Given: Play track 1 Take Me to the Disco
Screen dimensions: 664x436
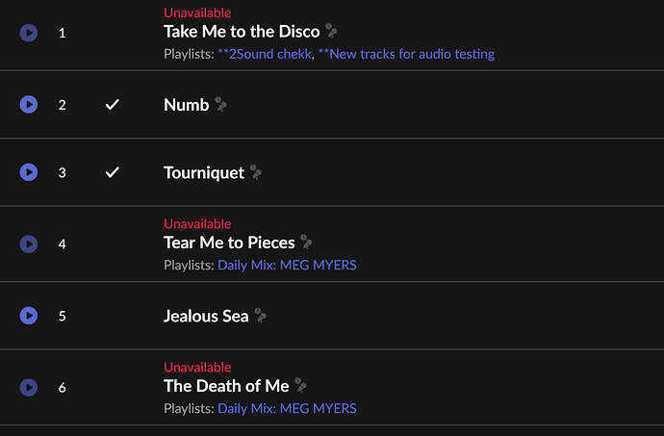Looking at the screenshot, I should click(29, 33).
